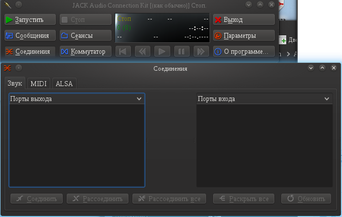Click the transport backward button

[143, 51]
